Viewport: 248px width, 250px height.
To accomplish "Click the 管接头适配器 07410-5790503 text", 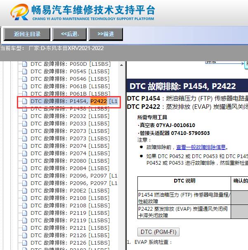I will click(x=174, y=133).
